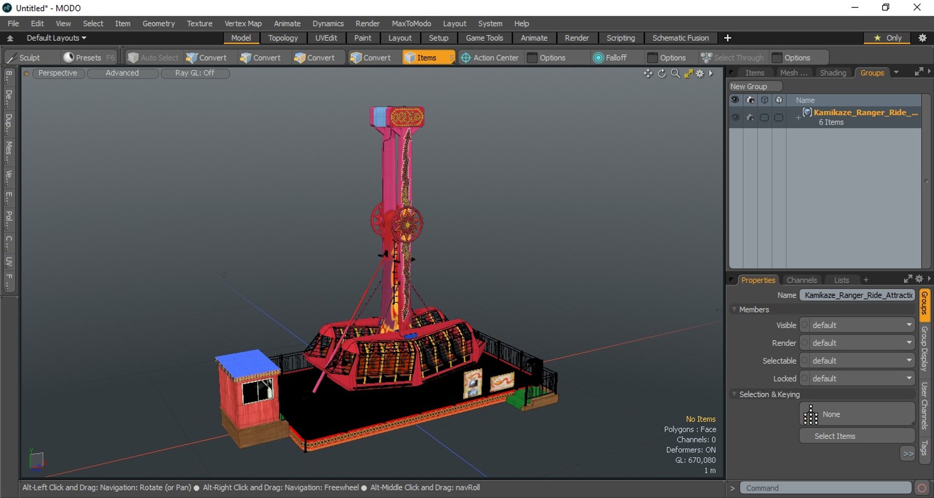This screenshot has height=498, width=934.
Task: Open the Render default dropdown
Action: pyautogui.click(x=858, y=343)
